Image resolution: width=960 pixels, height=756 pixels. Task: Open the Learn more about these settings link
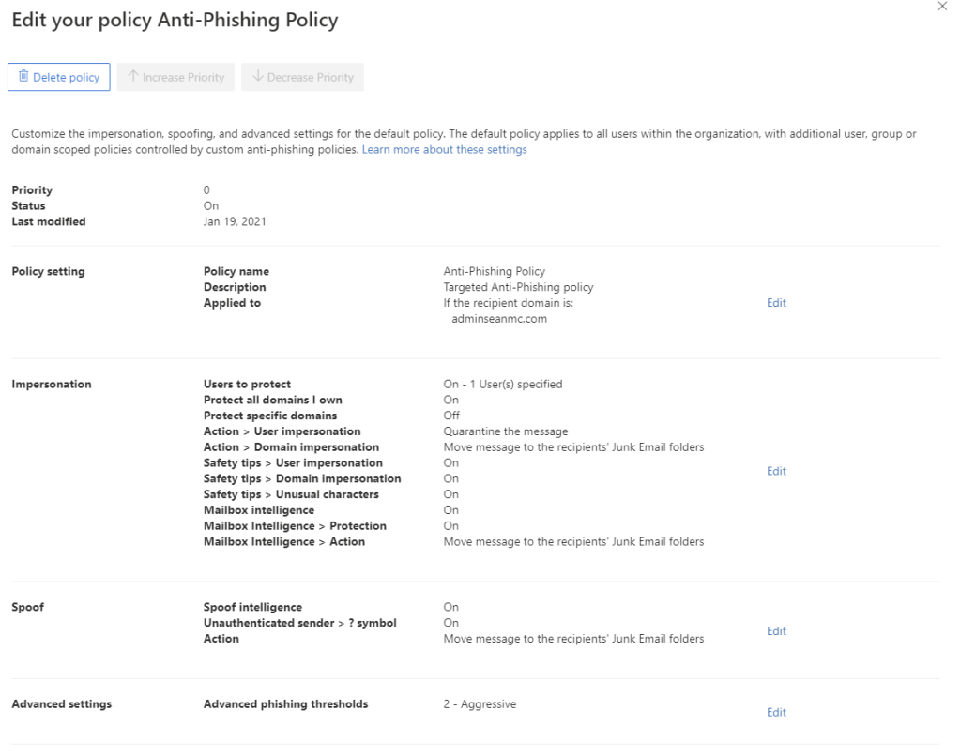[x=444, y=150]
